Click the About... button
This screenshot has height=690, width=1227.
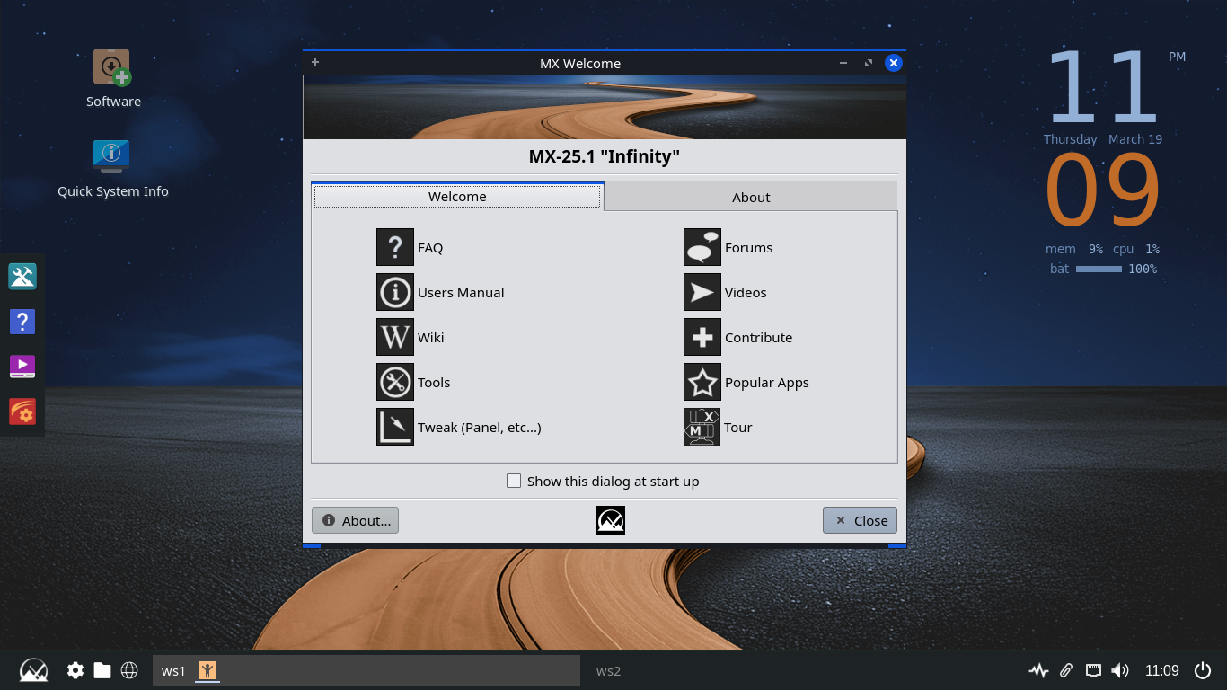355,520
